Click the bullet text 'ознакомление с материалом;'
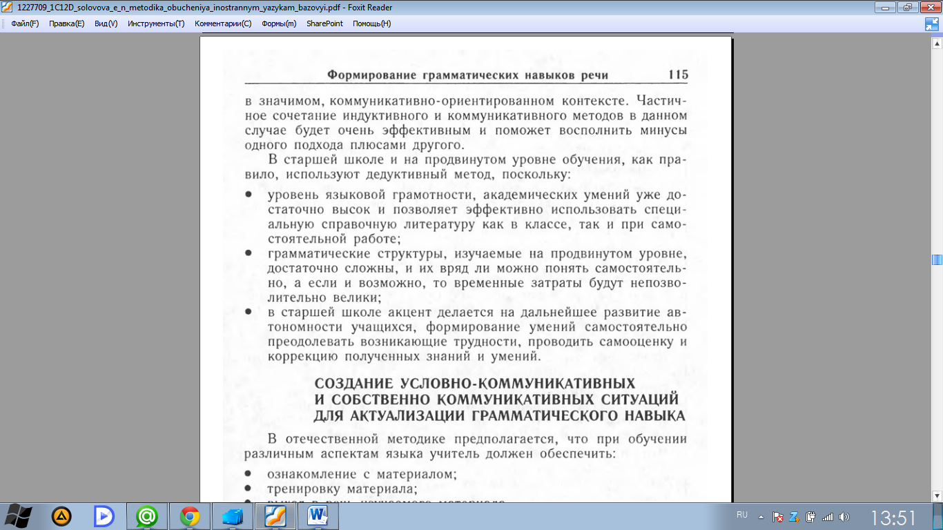This screenshot has height=530, width=943. [x=362, y=474]
